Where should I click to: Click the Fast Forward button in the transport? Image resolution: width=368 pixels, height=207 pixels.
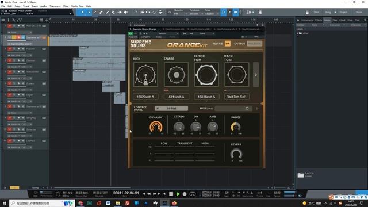[x=155, y=194]
